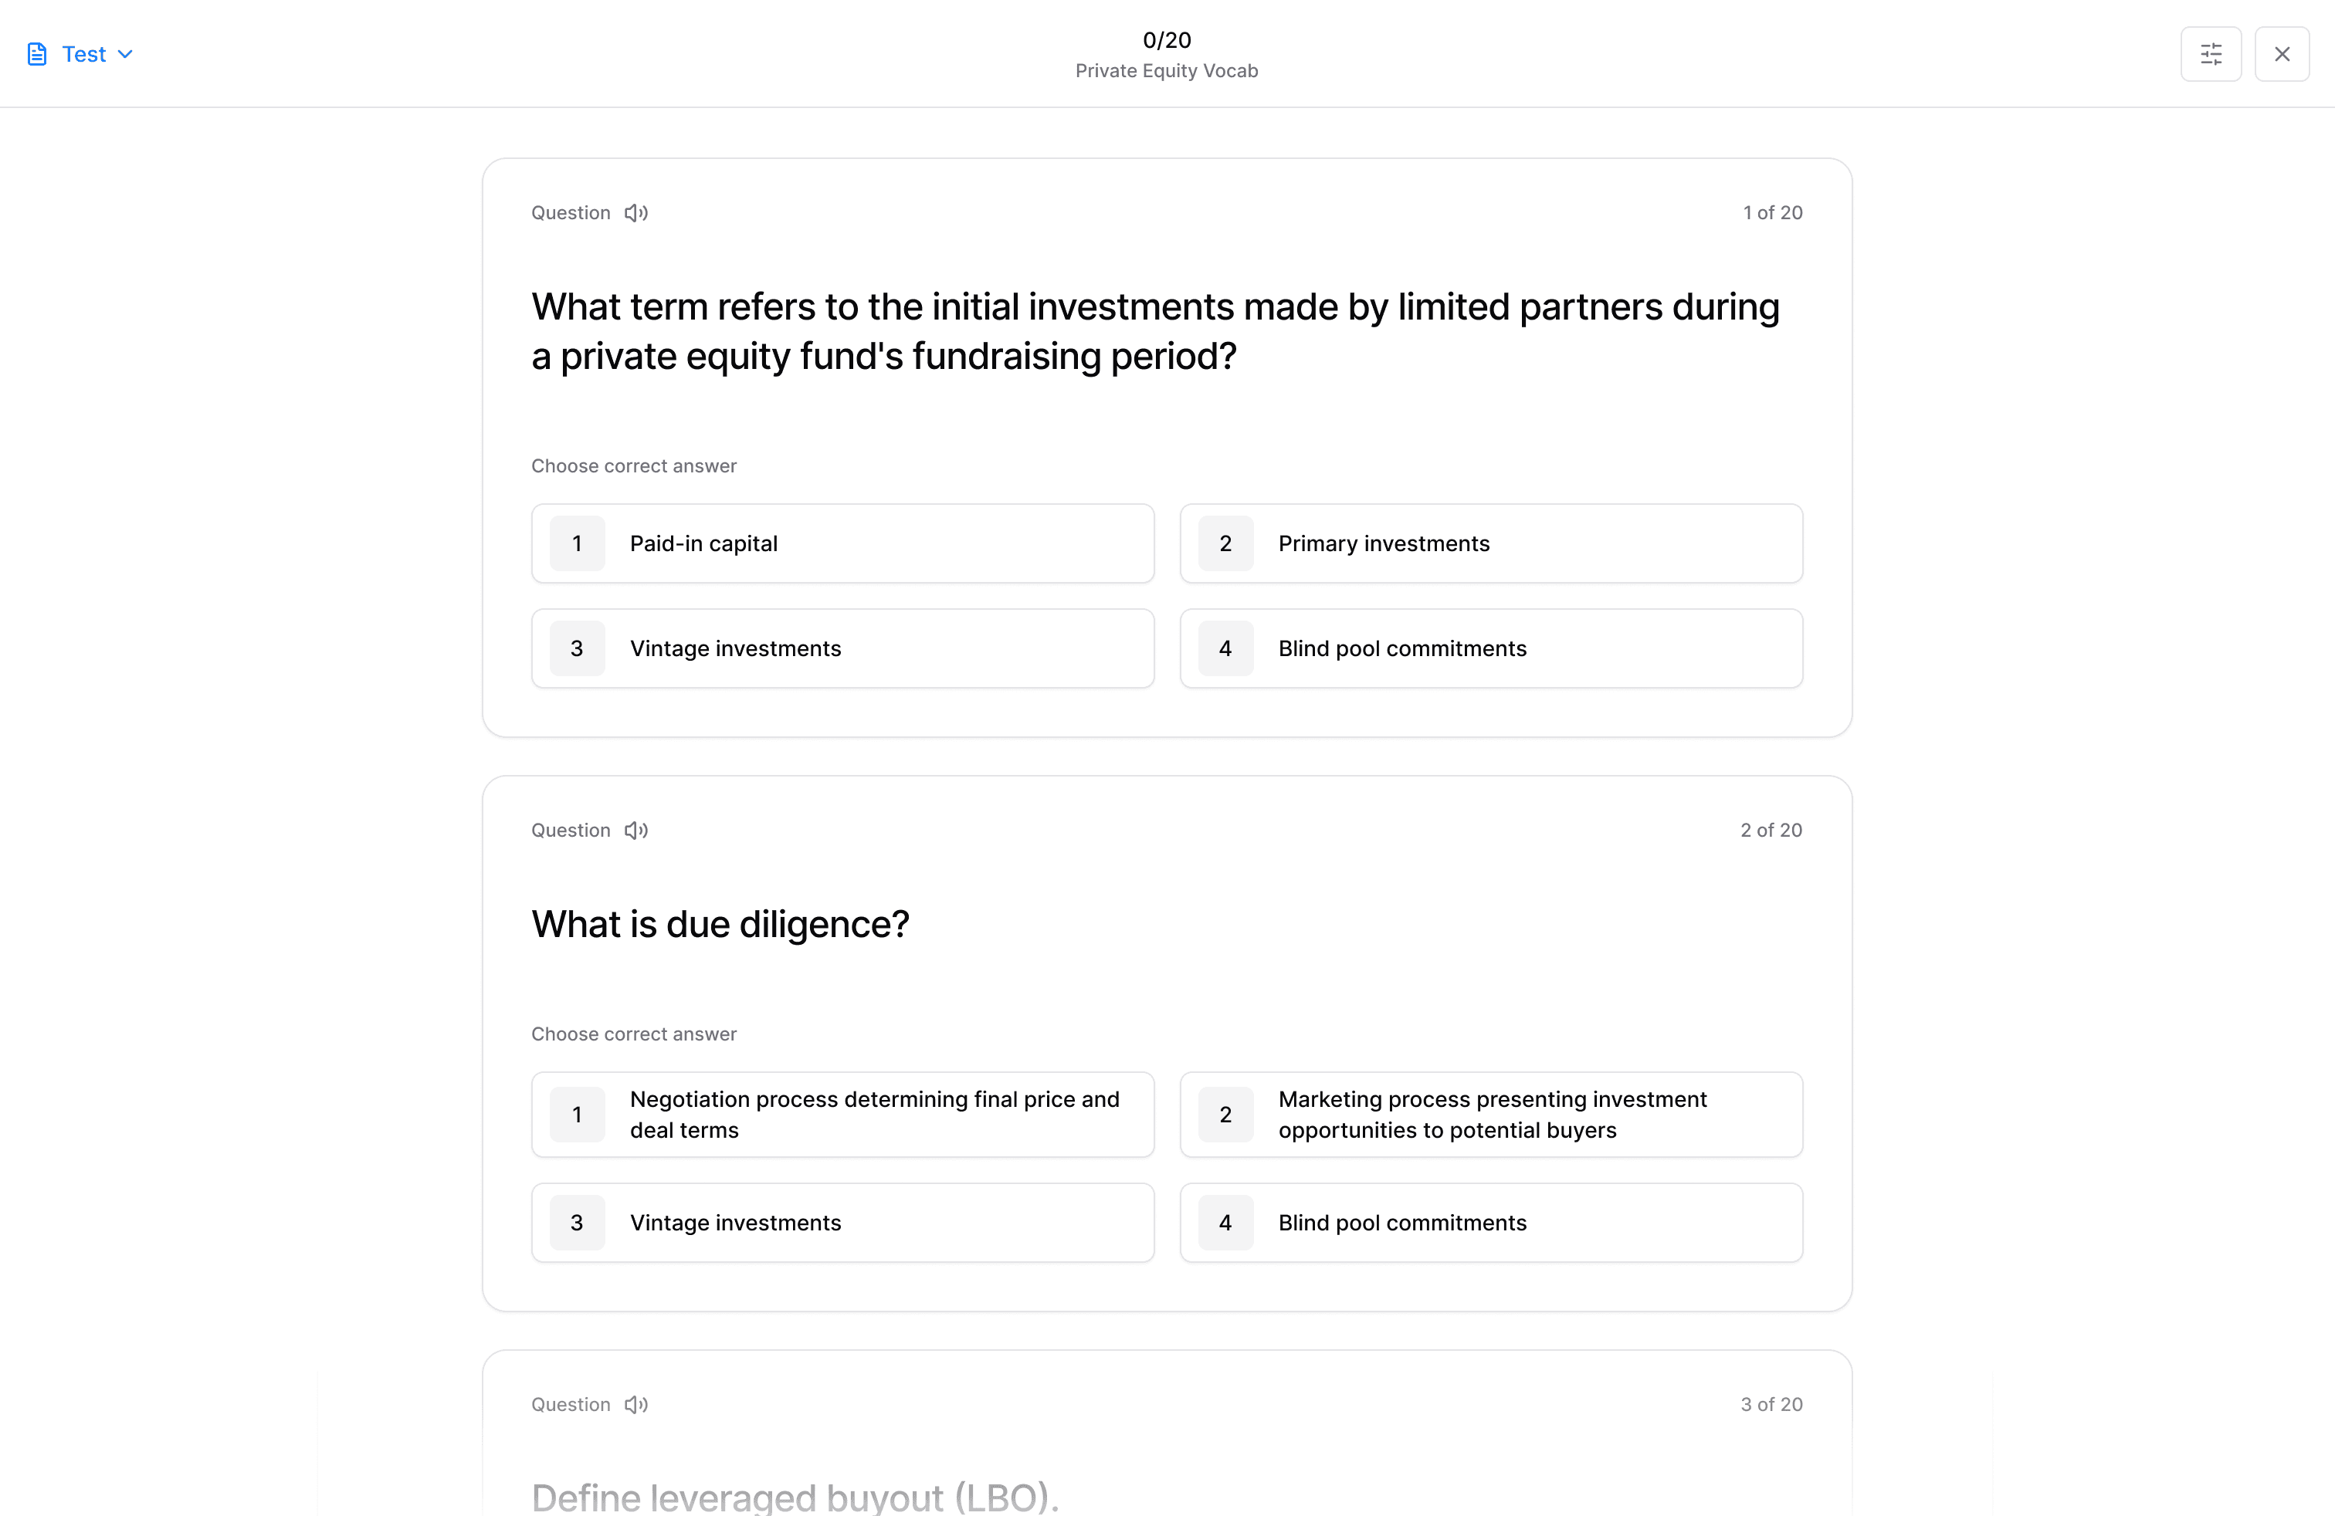The width and height of the screenshot is (2335, 1516).
Task: Choose 'Vintage investments' for question 1
Action: pos(842,648)
